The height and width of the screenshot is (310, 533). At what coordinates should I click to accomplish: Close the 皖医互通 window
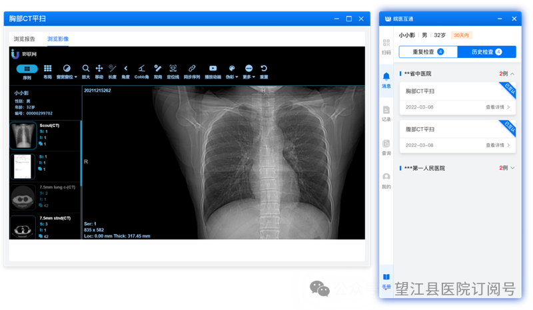click(514, 19)
